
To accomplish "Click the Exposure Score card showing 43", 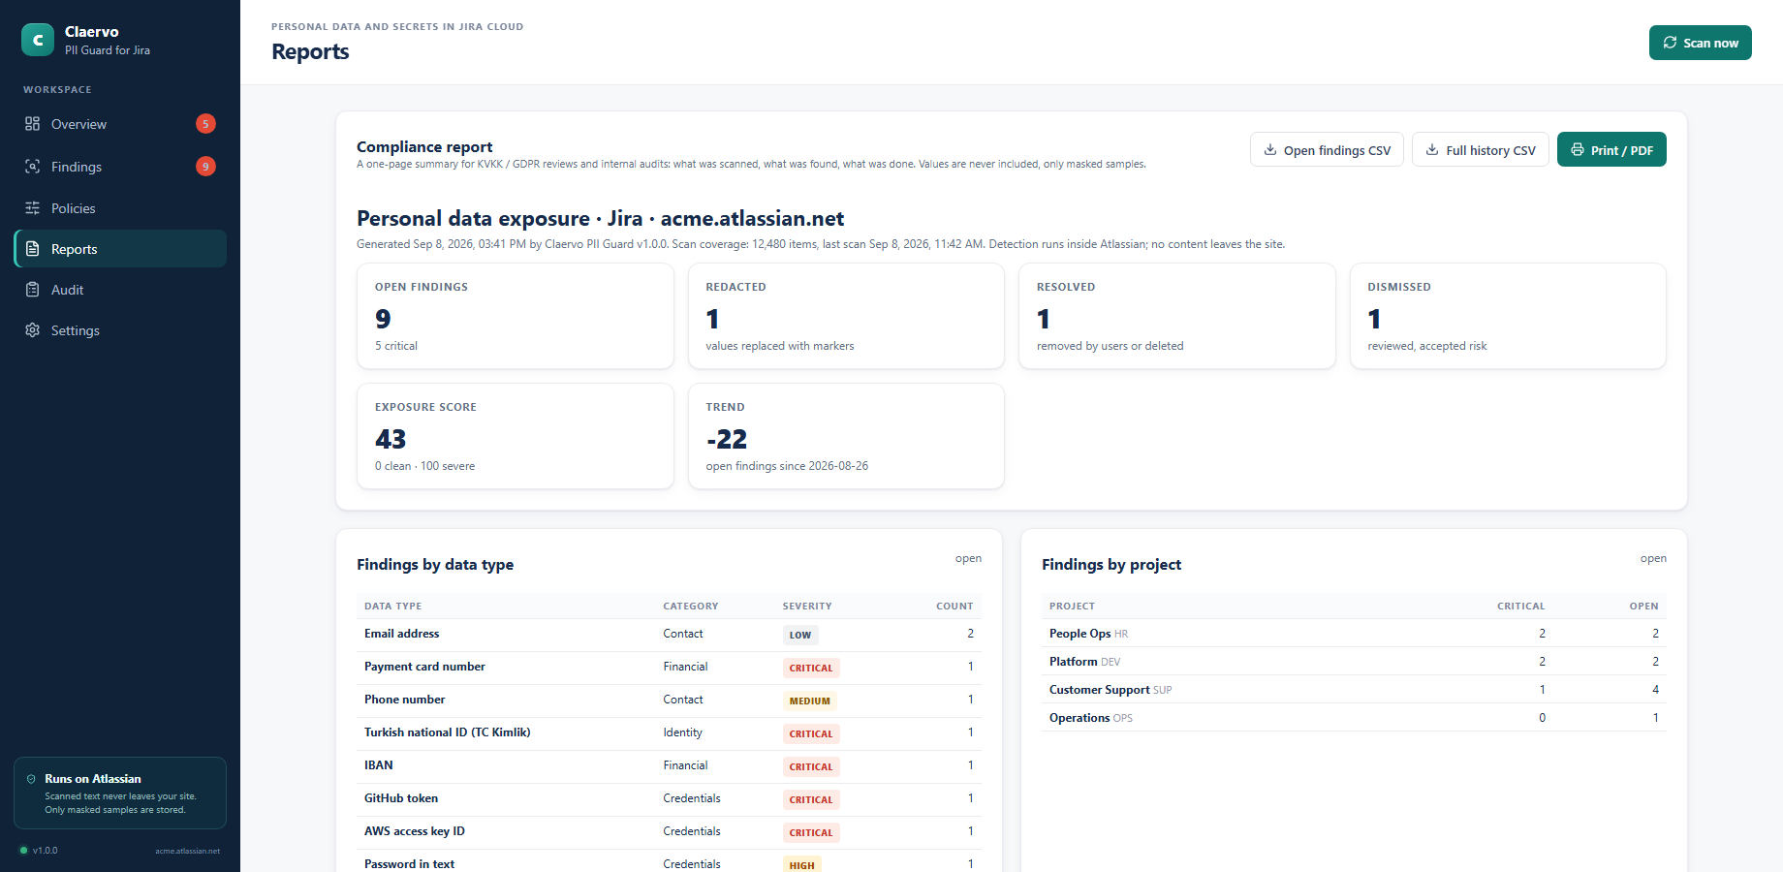I will coord(516,436).
